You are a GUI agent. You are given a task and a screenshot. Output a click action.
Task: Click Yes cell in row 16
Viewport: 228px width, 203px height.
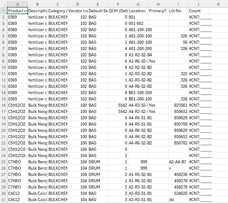158,105
